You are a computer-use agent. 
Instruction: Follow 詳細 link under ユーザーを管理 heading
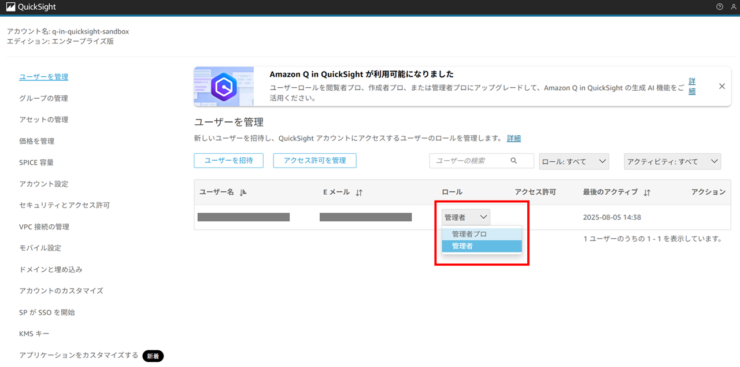click(514, 138)
